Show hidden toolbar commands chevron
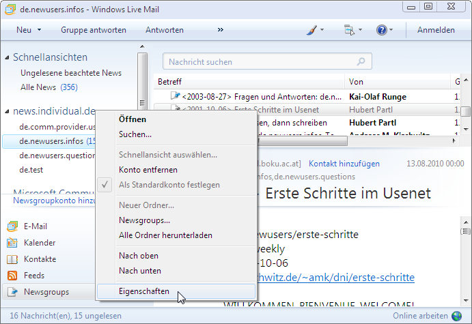This screenshot has width=472, height=324. point(221,30)
